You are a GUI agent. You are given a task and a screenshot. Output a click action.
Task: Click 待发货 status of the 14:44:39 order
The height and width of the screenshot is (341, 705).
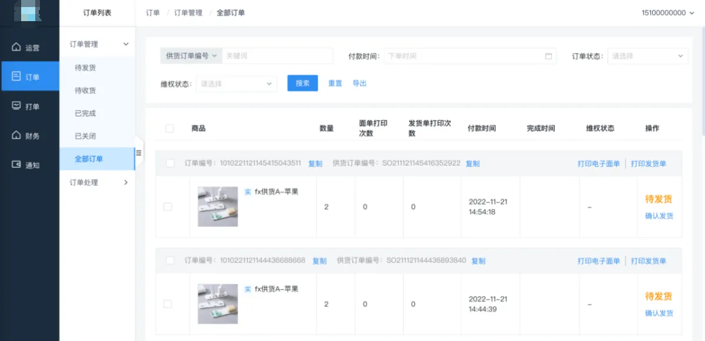click(x=659, y=296)
